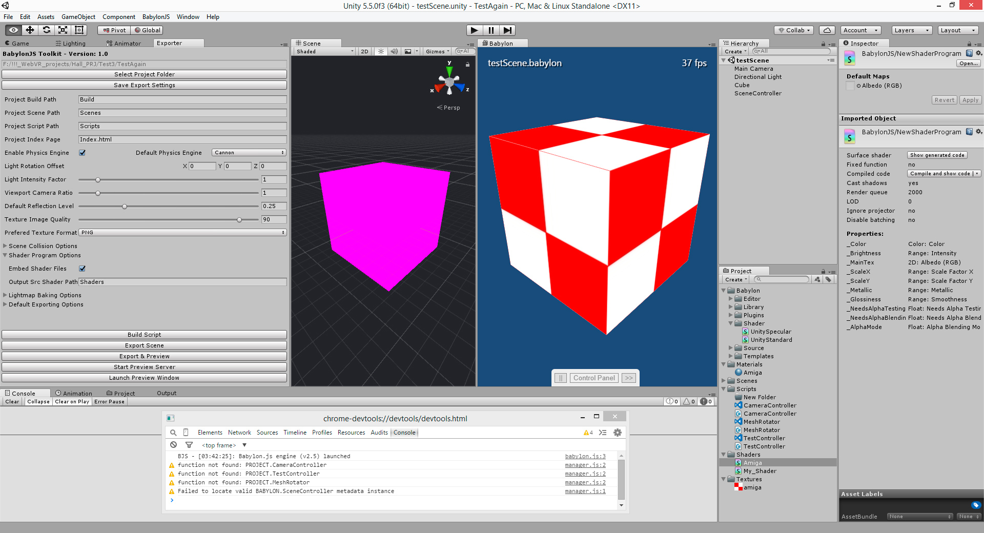The height and width of the screenshot is (533, 984).
Task: Click the Inspector panel lock icon
Action: [969, 44]
